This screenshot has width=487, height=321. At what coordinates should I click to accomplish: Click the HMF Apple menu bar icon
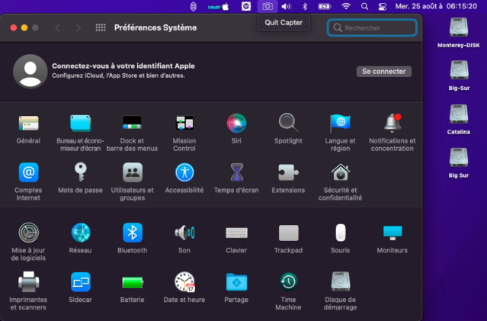pos(219,7)
